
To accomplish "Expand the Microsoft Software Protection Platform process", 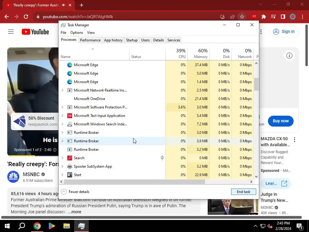I will point(62,107).
